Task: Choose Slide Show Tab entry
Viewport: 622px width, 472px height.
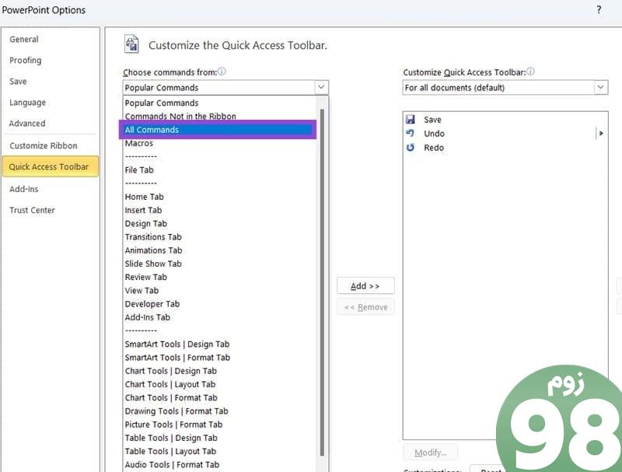Action: pyautogui.click(x=220, y=264)
